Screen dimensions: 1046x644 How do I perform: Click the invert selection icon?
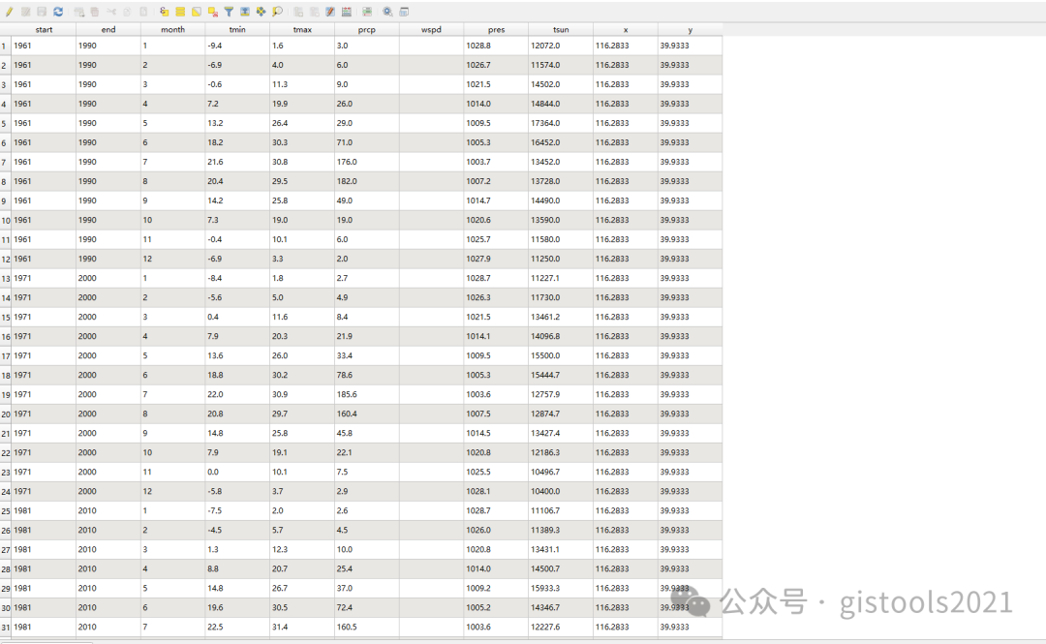196,12
